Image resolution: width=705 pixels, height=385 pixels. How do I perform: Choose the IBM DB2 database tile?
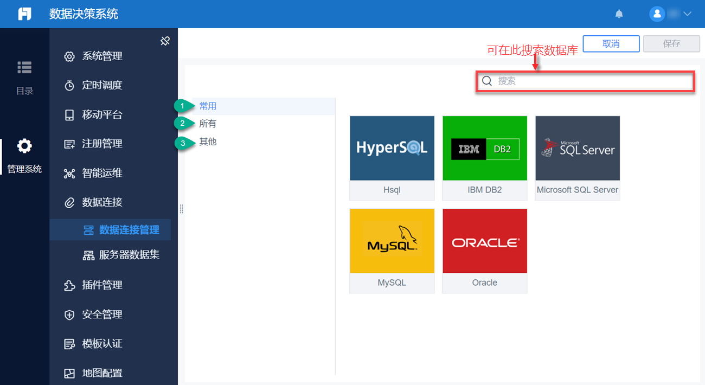[x=485, y=158]
